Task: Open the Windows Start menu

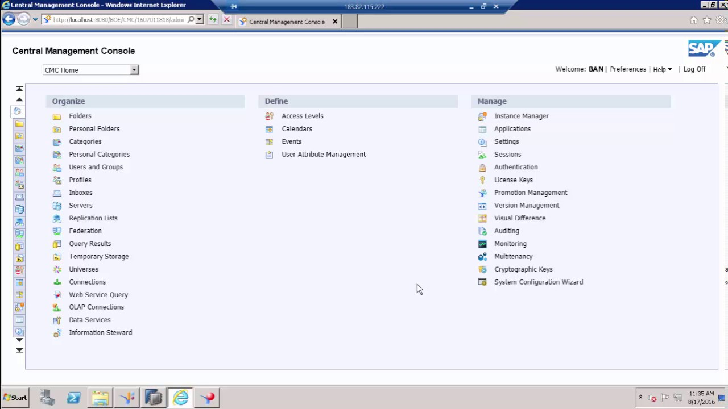Action: 15,398
